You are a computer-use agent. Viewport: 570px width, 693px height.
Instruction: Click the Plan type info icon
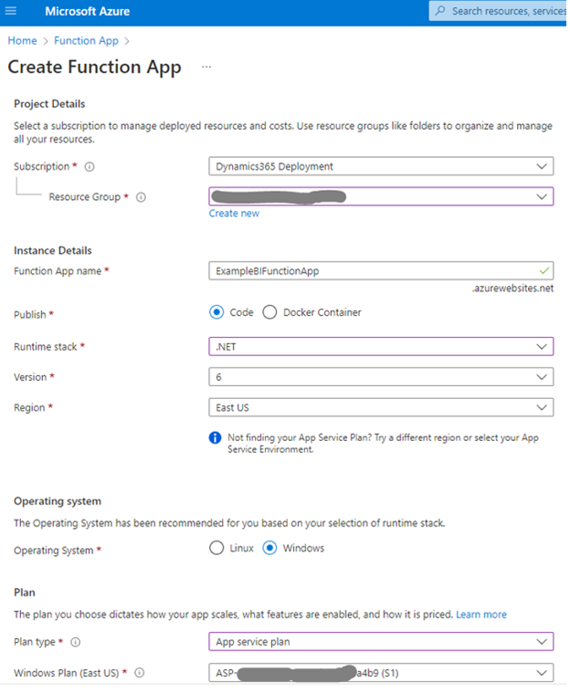pyautogui.click(x=75, y=643)
